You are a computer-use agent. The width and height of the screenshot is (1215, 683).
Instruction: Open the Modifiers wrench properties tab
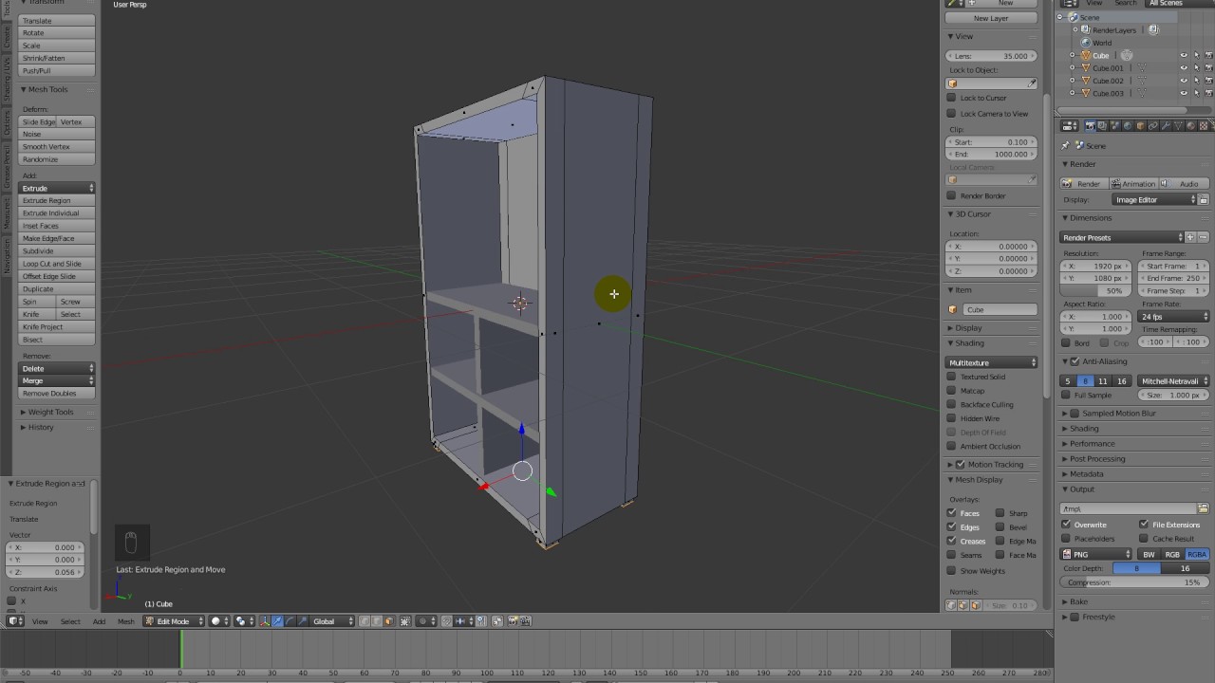click(1166, 126)
